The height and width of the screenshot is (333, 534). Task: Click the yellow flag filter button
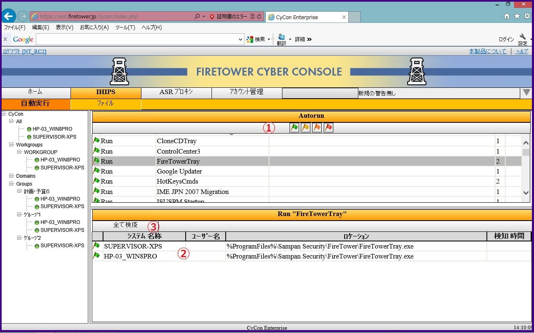(x=305, y=128)
